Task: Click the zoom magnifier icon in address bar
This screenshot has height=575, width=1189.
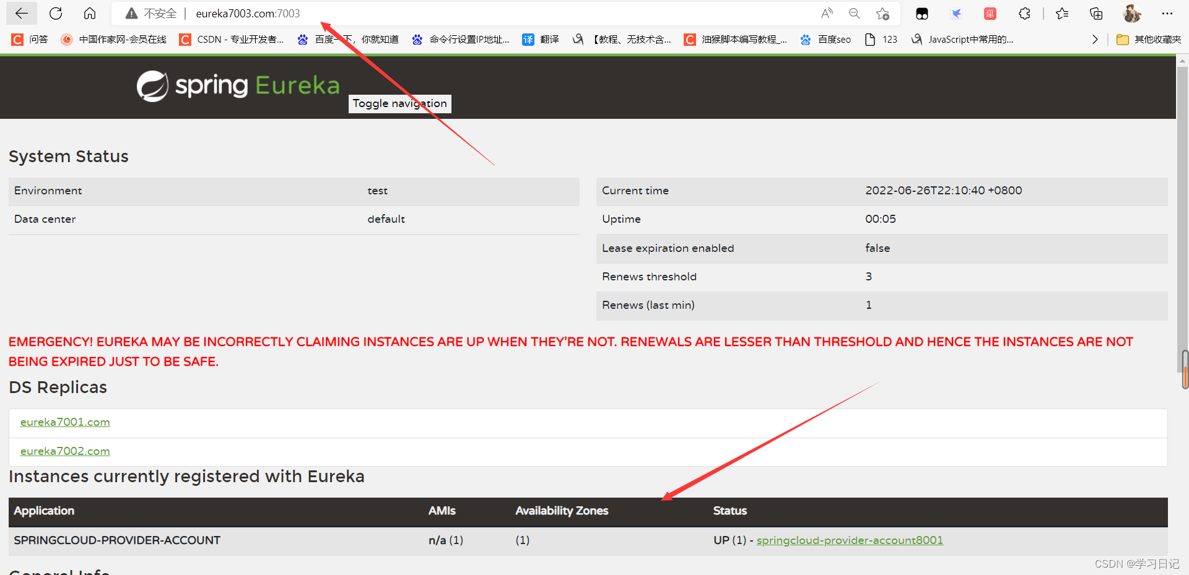Action: pos(855,13)
